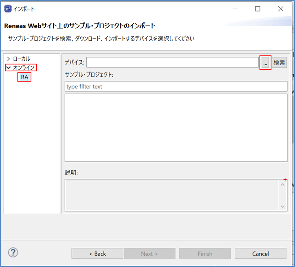Image resolution: width=295 pixels, height=267 pixels.
Task: Click the Finish button
Action: click(x=205, y=254)
